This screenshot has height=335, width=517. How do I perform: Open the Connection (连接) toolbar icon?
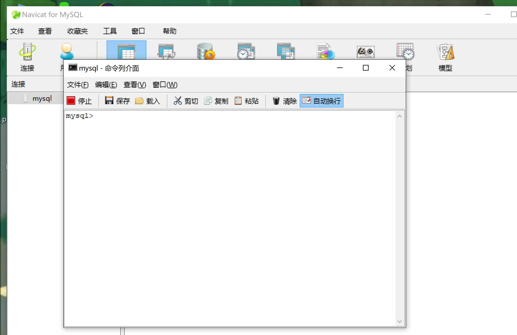click(27, 57)
